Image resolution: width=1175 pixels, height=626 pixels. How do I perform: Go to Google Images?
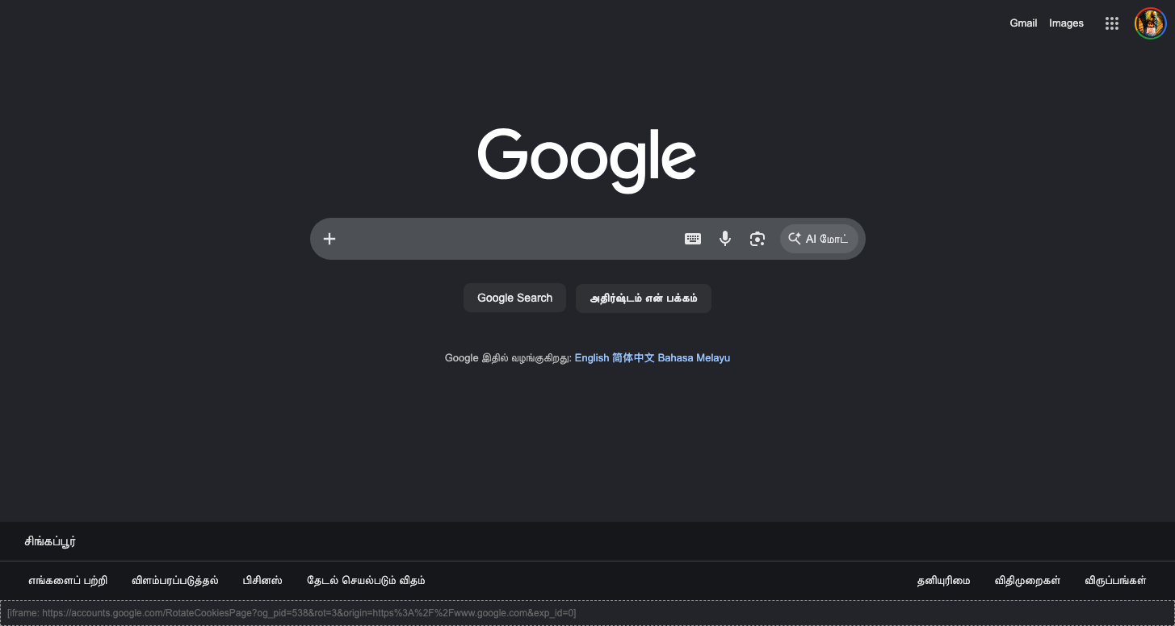pos(1066,23)
